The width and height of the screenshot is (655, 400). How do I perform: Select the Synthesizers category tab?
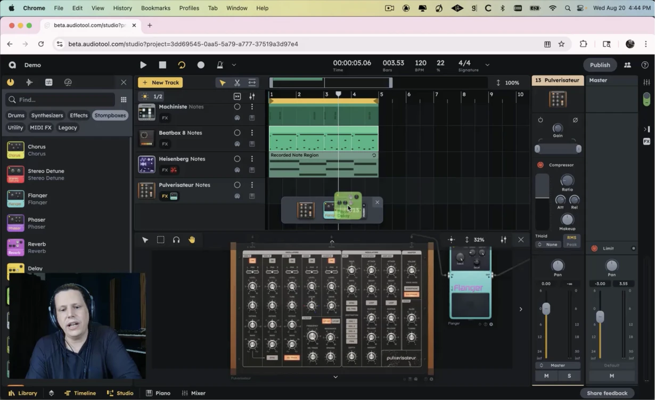click(47, 115)
